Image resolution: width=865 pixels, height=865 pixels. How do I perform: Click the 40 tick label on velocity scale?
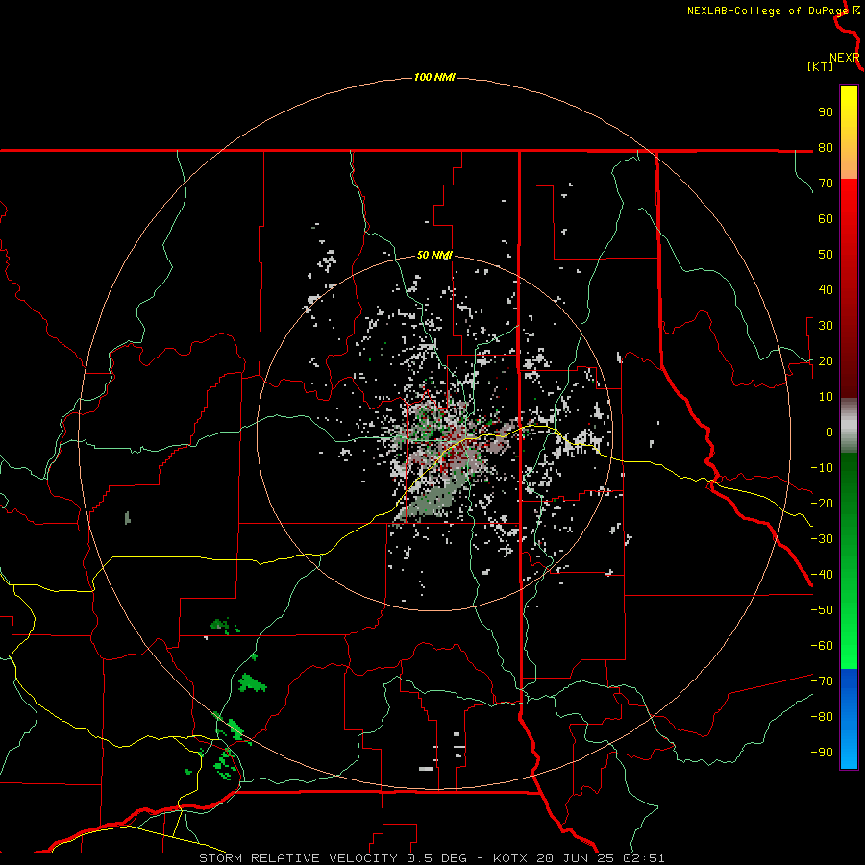point(826,289)
